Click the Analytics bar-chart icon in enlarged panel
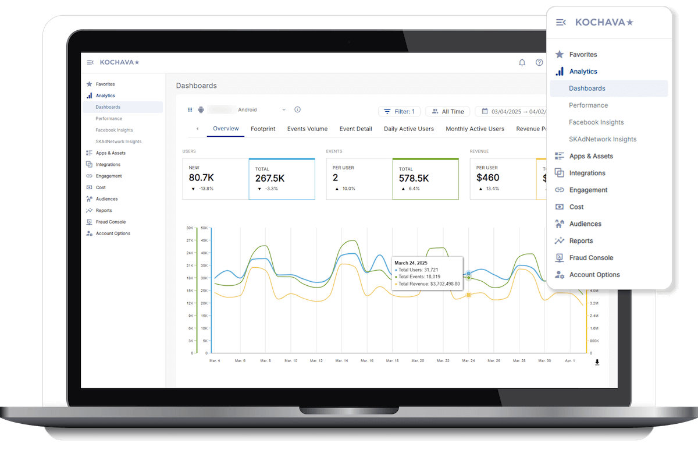Image resolution: width=698 pixels, height=457 pixels. coord(560,71)
